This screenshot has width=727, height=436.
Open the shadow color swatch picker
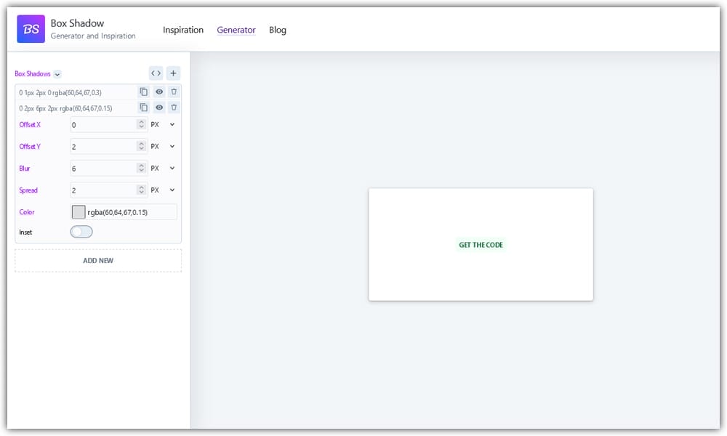tap(79, 212)
